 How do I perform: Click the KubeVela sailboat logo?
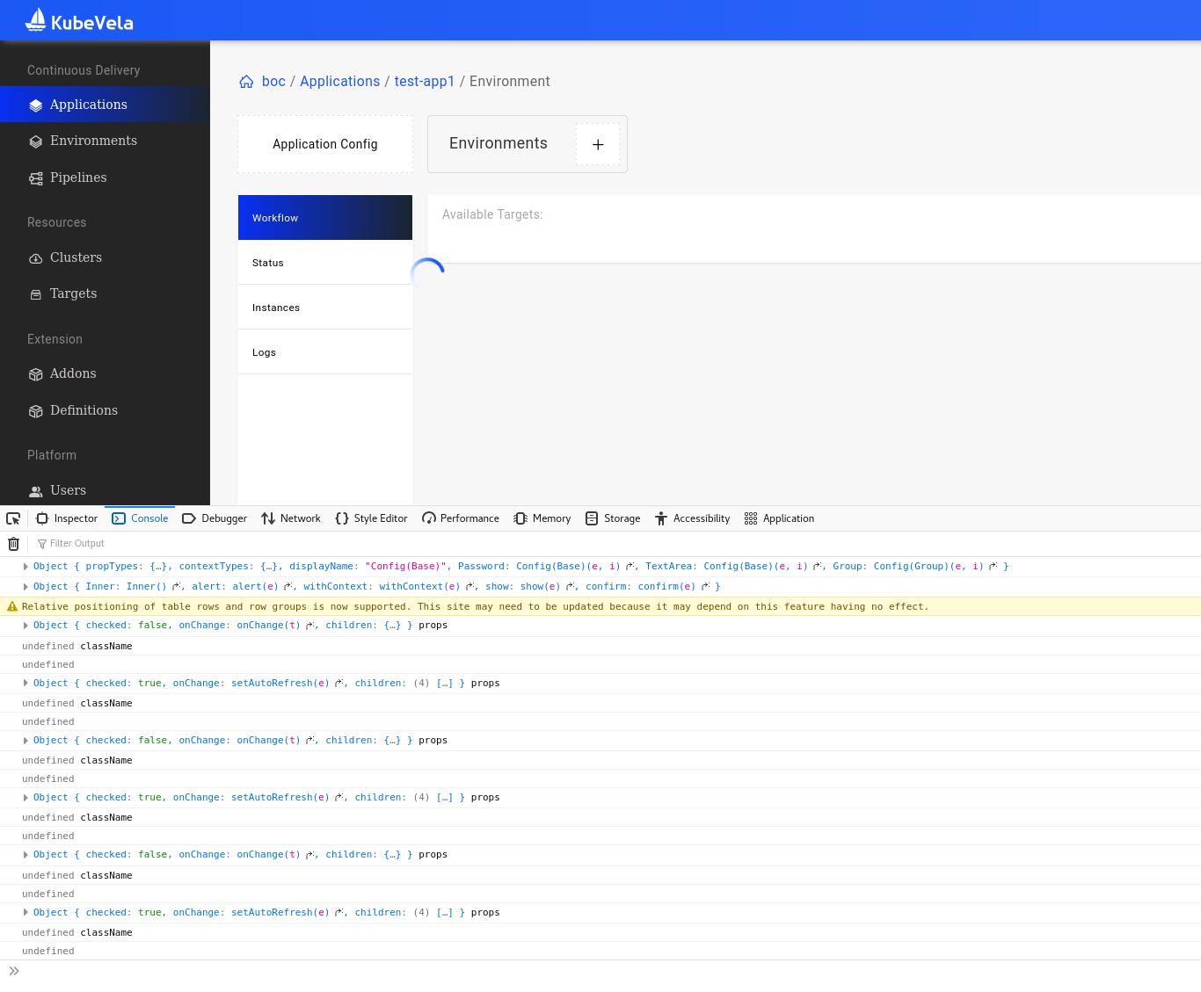point(36,19)
